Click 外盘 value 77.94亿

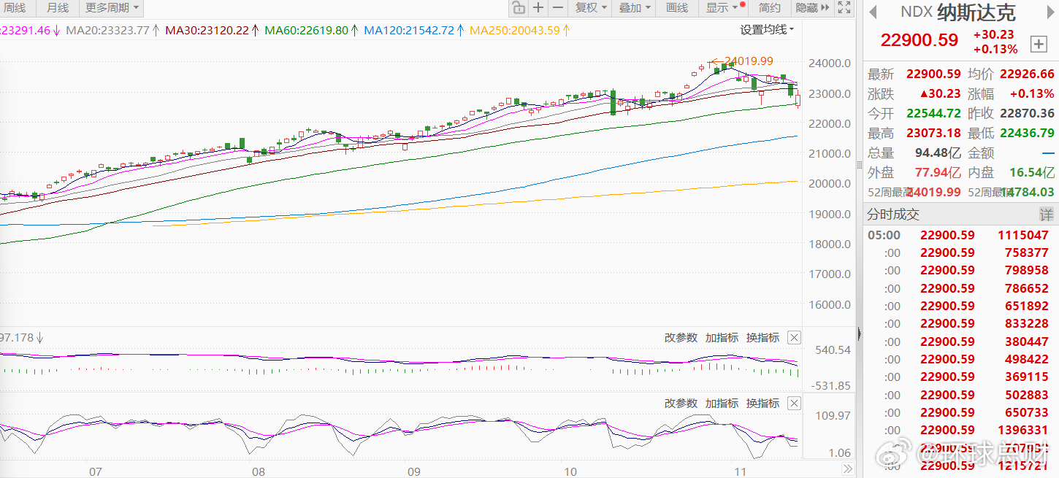coord(938,173)
